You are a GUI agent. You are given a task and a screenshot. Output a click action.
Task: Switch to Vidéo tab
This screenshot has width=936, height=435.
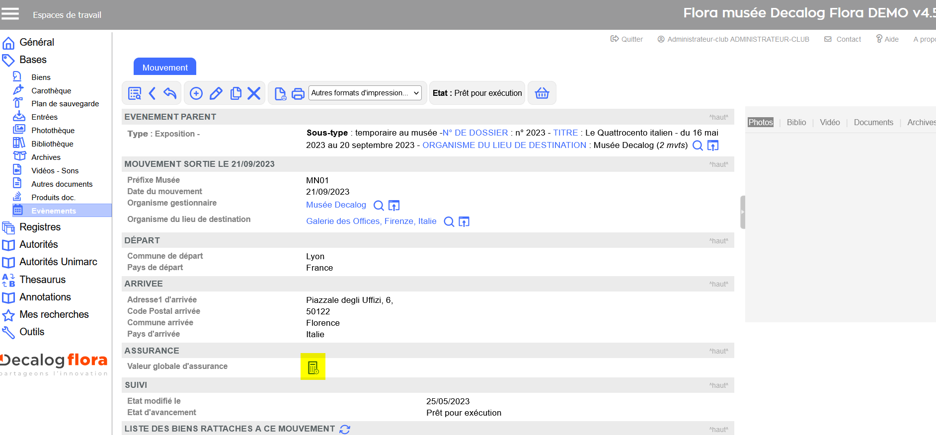(x=830, y=122)
